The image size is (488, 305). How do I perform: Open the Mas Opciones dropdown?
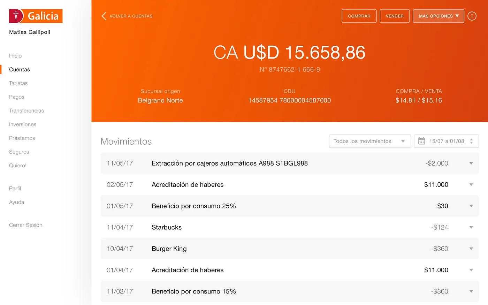[x=439, y=16]
